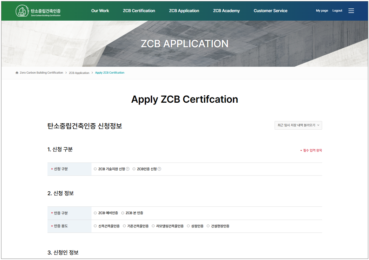Expand the 최근 임시 저장 내역 불러오기 dropdown

(x=298, y=125)
